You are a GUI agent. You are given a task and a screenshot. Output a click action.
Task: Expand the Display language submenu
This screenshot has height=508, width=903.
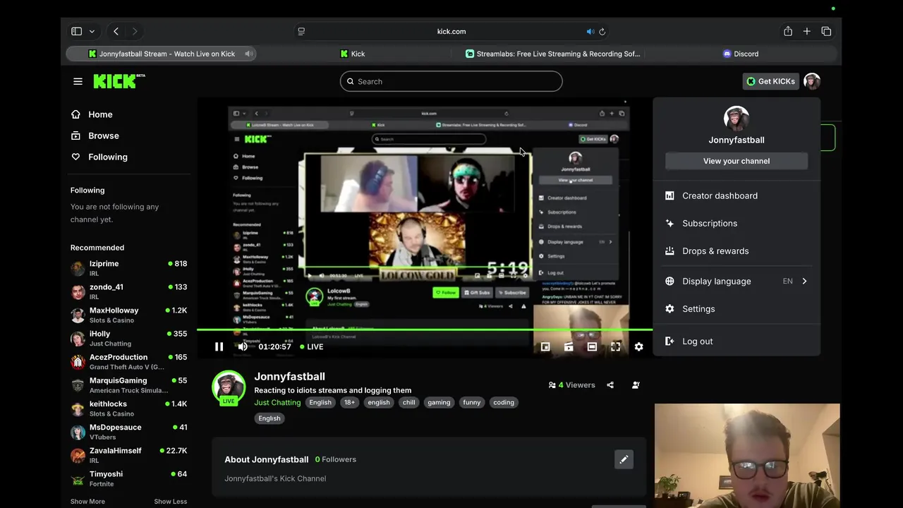pyautogui.click(x=737, y=281)
